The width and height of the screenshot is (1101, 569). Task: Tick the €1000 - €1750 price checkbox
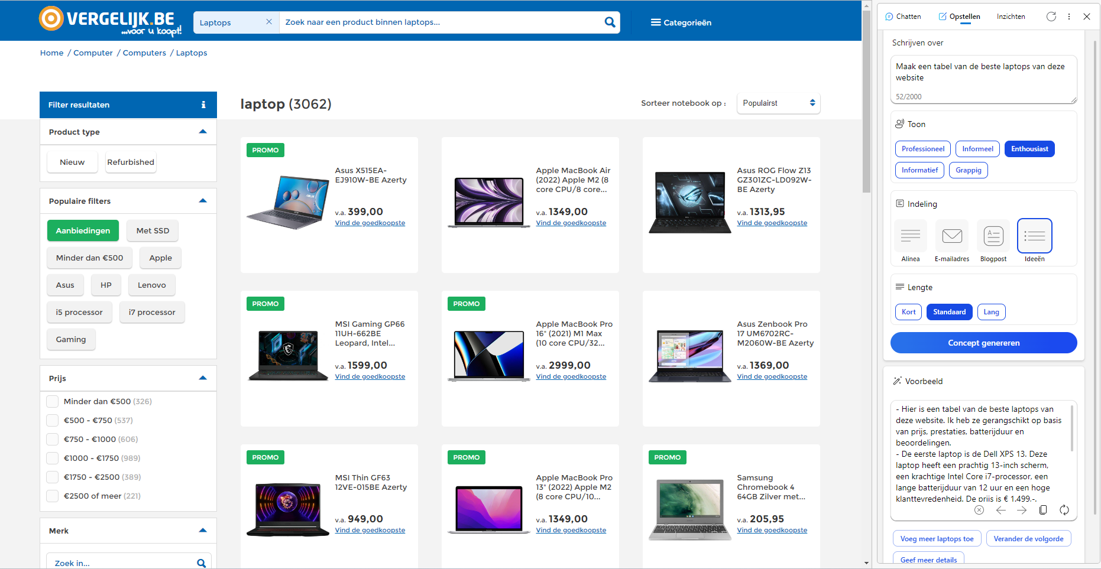53,459
